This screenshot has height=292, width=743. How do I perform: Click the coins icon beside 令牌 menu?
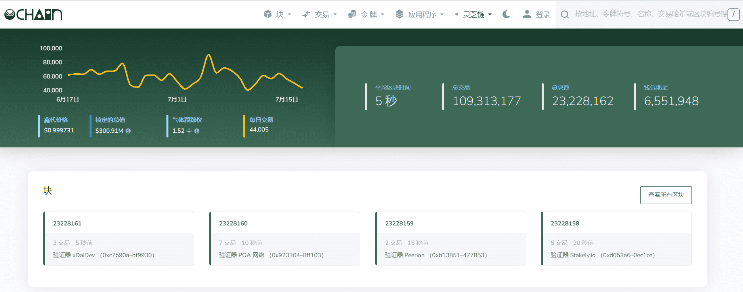[352, 14]
